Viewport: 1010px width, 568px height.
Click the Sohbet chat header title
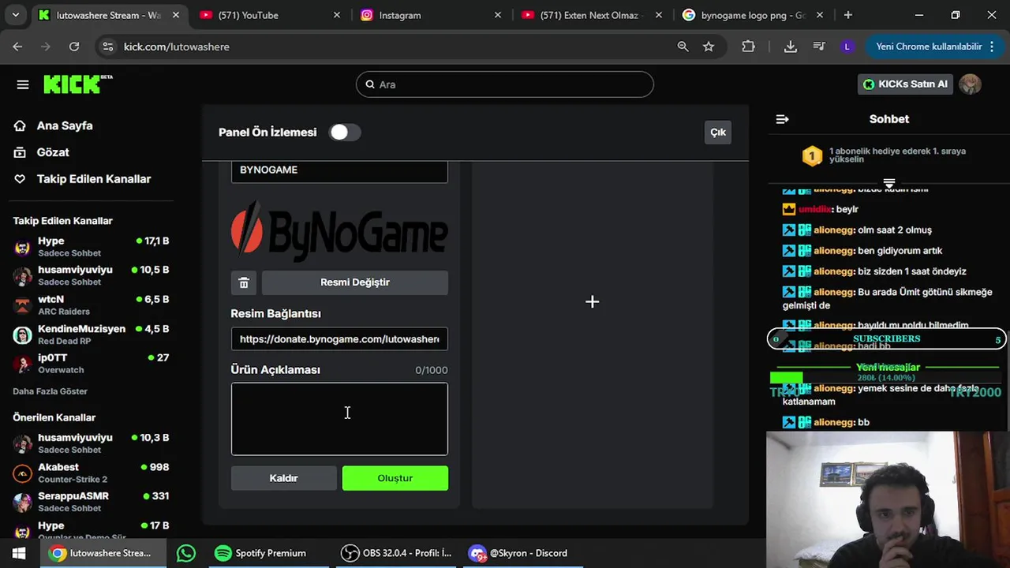coord(889,119)
